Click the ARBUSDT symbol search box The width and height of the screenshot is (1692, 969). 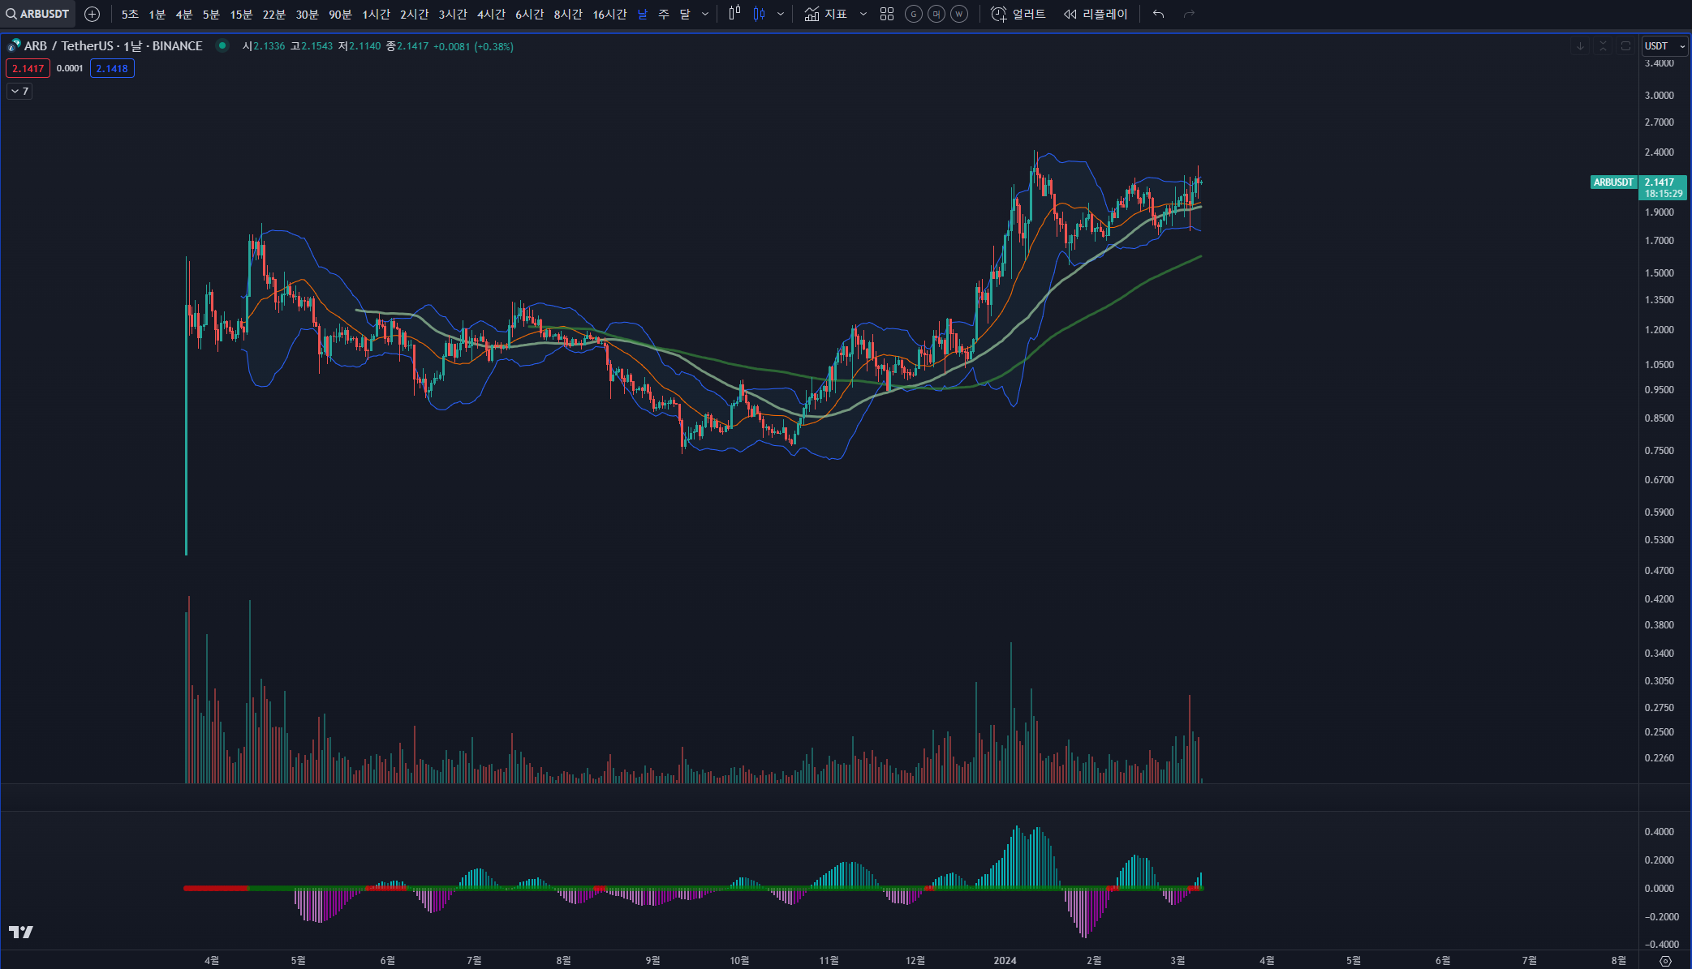coord(38,14)
